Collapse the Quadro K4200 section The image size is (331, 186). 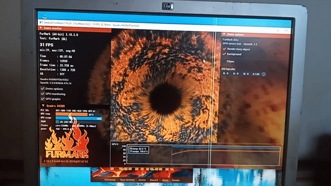pyautogui.click(x=43, y=105)
